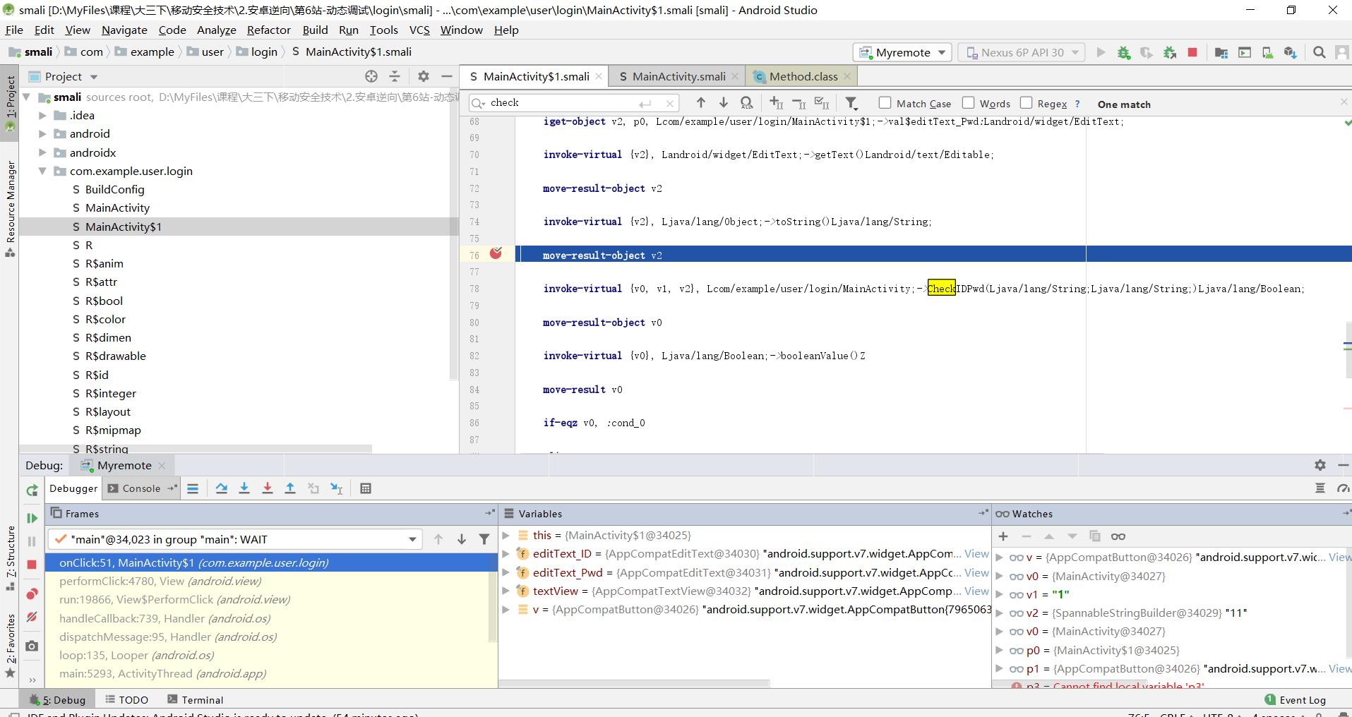Open Evaluate Expression calculator icon
This screenshot has height=717, width=1352.
[x=365, y=488]
